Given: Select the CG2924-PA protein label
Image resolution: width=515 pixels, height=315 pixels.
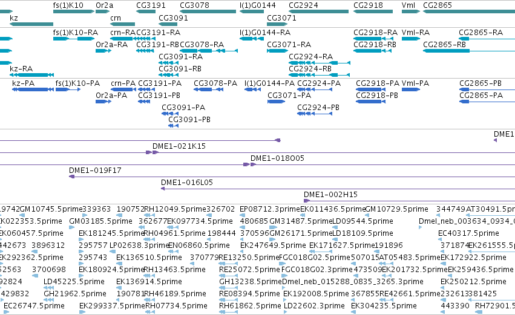Looking at the screenshot, I should pyautogui.click(x=319, y=83).
